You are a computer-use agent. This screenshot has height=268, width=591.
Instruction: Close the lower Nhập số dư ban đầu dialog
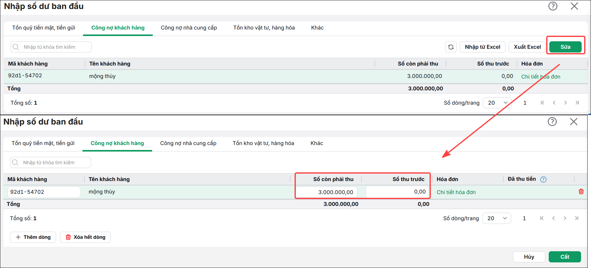(574, 122)
